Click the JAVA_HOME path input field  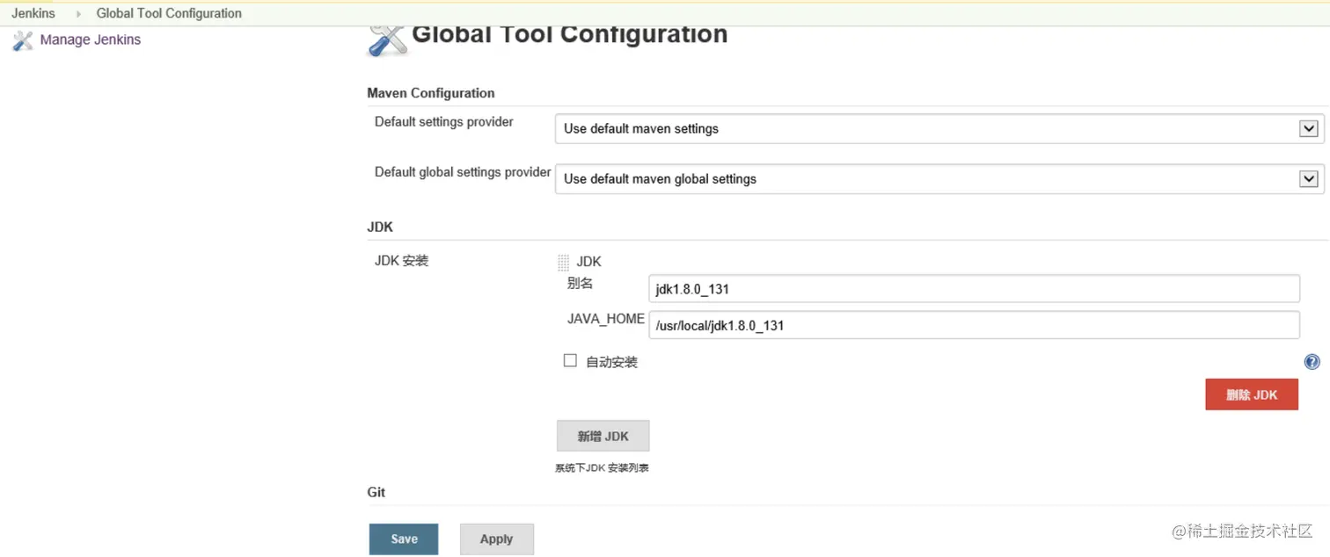974,325
